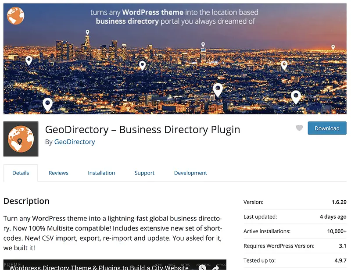Click the city skyline banner image
The image size is (351, 270).
175,59
